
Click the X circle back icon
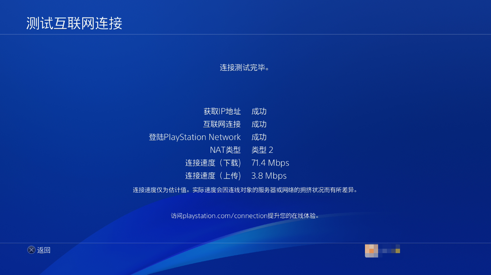[x=31, y=250]
